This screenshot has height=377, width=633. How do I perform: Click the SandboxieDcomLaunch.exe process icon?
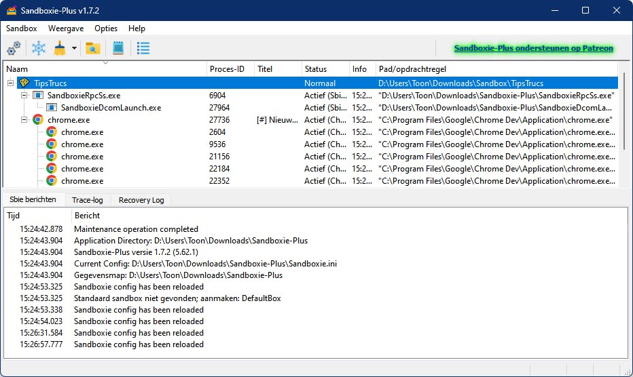pos(51,108)
